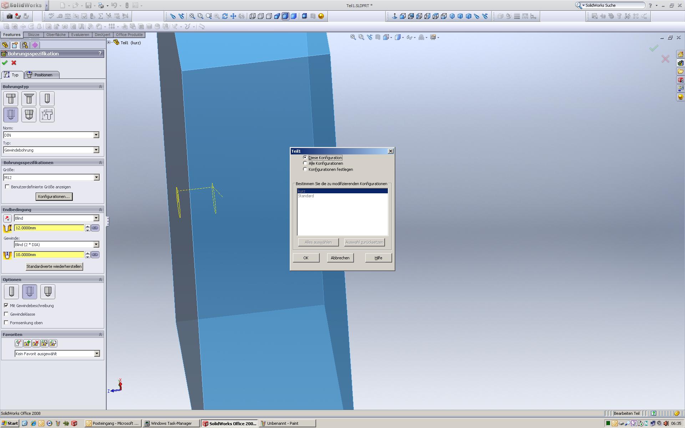Viewport: 685px width, 428px height.
Task: Open SolidWorks Resources home icon in task pane
Action: point(680,55)
